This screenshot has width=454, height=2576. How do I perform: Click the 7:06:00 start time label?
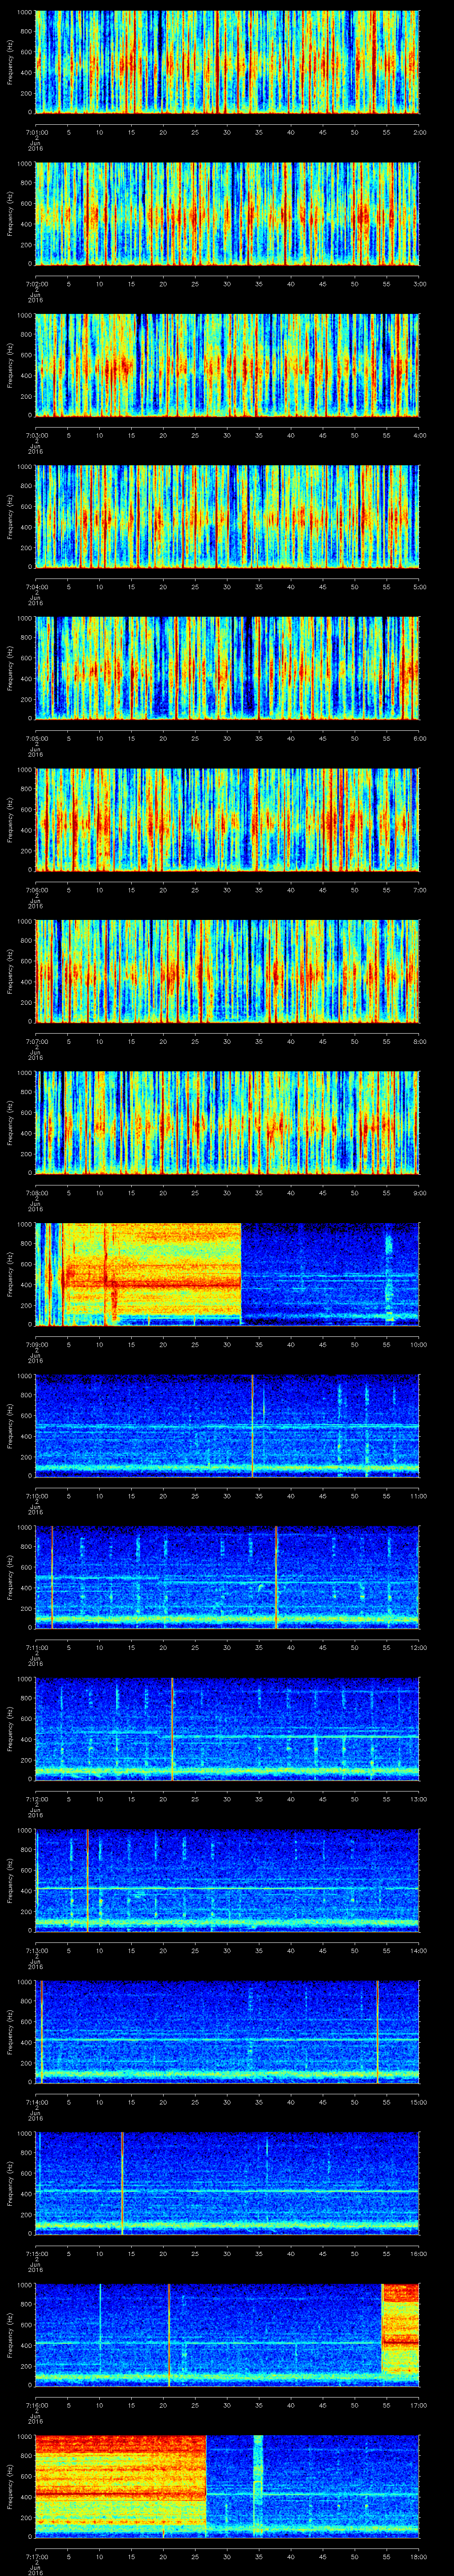(36, 890)
